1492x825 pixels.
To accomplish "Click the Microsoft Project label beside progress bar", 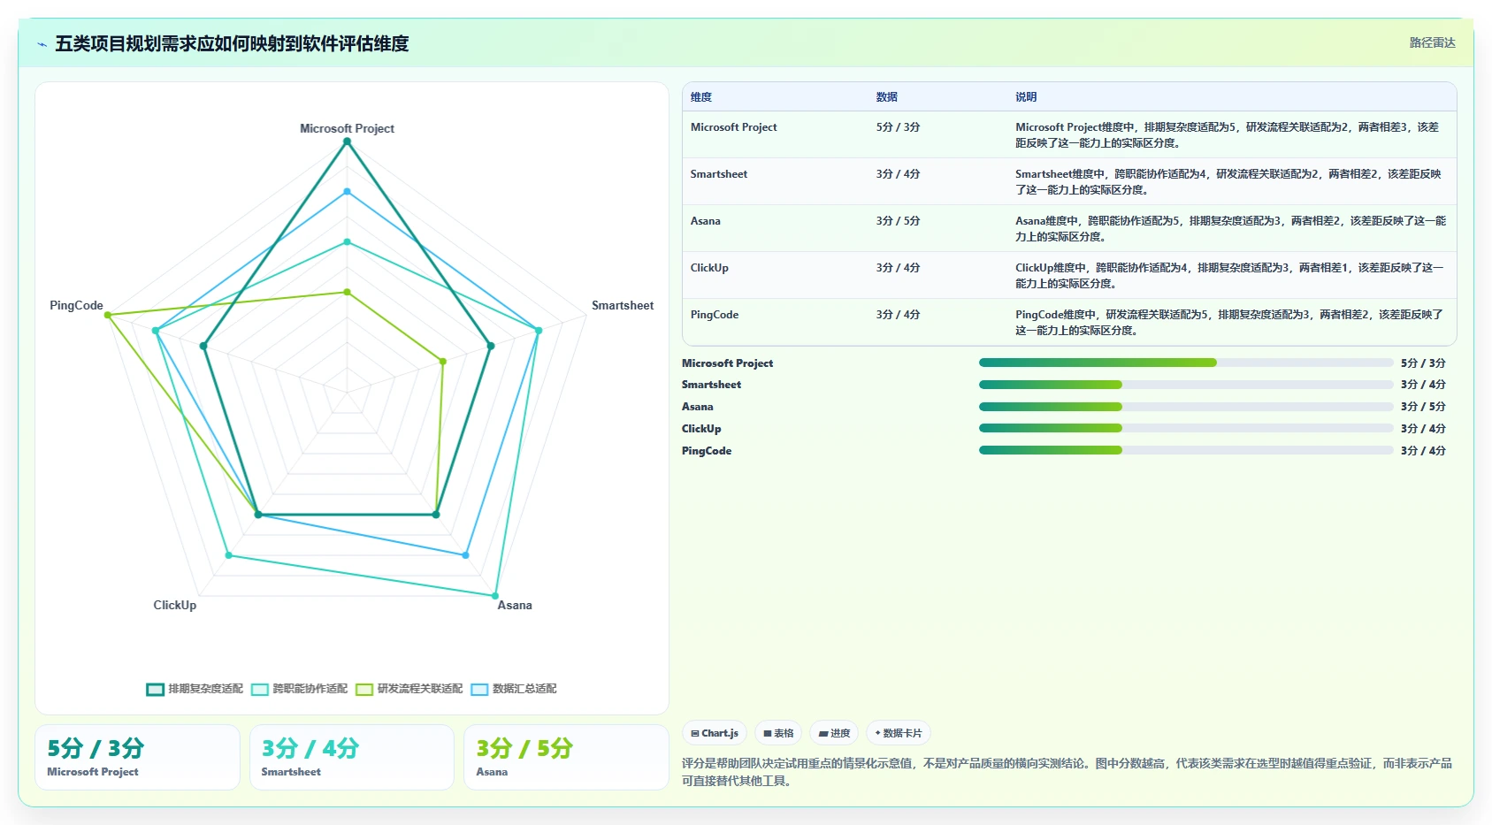I will coord(727,363).
